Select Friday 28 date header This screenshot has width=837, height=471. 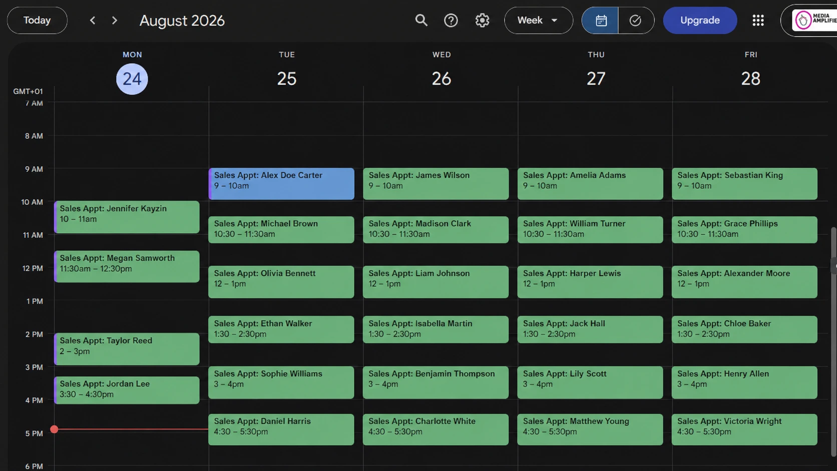point(751,79)
